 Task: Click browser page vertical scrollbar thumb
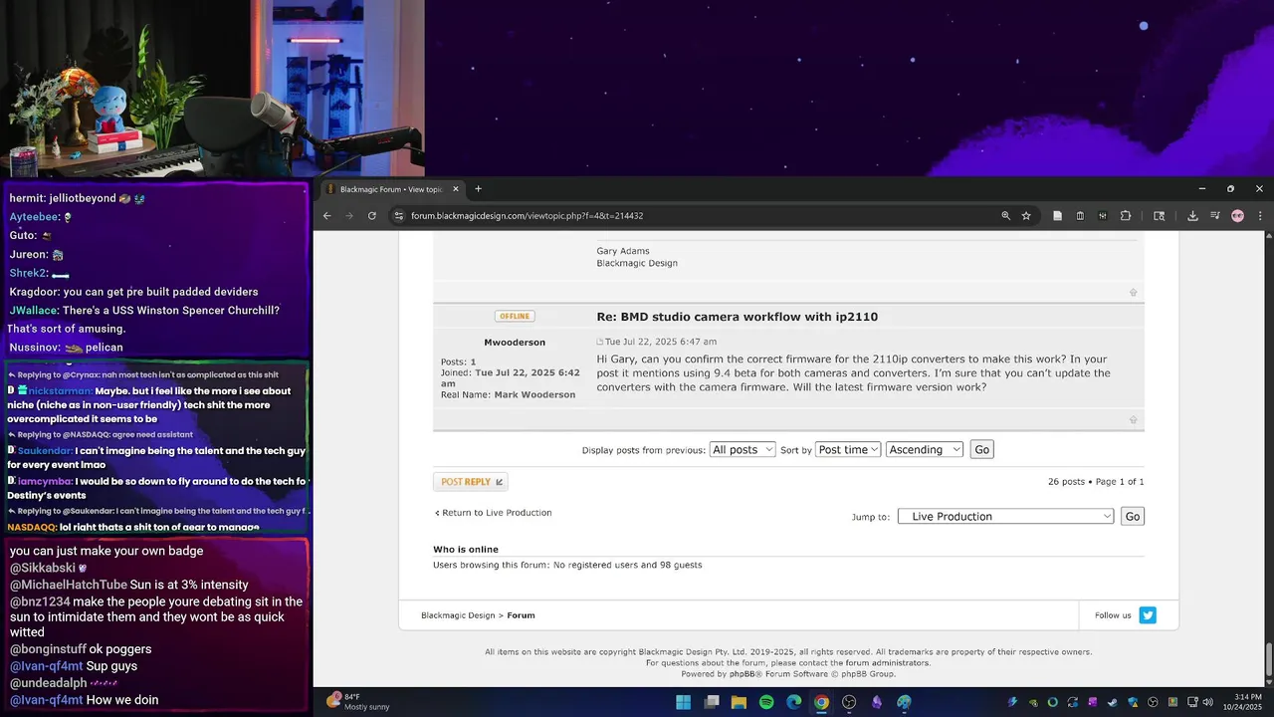tap(1269, 658)
